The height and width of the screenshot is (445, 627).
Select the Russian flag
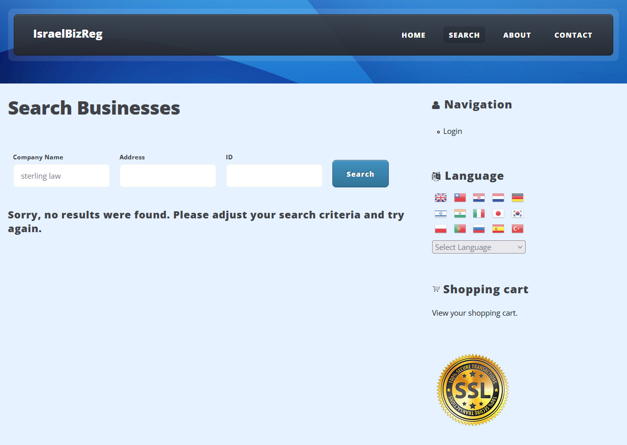click(x=479, y=229)
